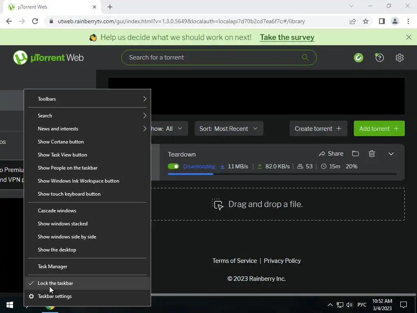Click the tab search chevron
The width and height of the screenshot is (417, 313).
pos(351,6)
